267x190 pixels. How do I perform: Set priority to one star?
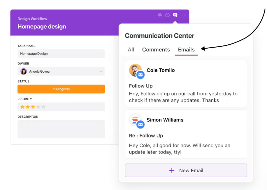(22, 107)
